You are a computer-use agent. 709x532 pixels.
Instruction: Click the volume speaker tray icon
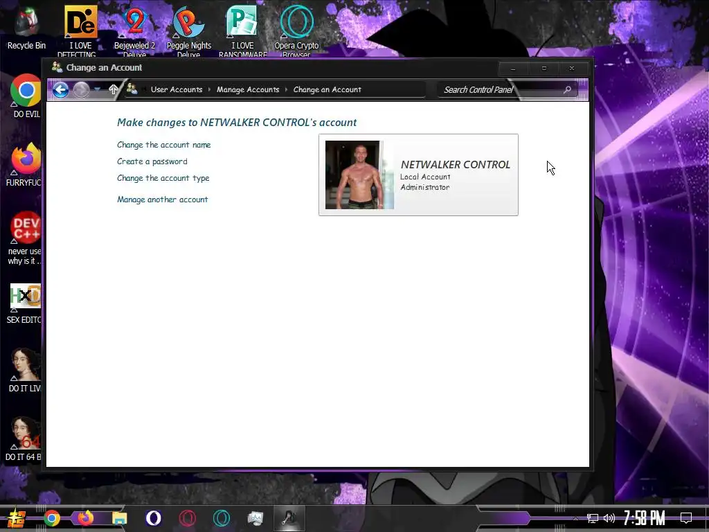pos(609,518)
